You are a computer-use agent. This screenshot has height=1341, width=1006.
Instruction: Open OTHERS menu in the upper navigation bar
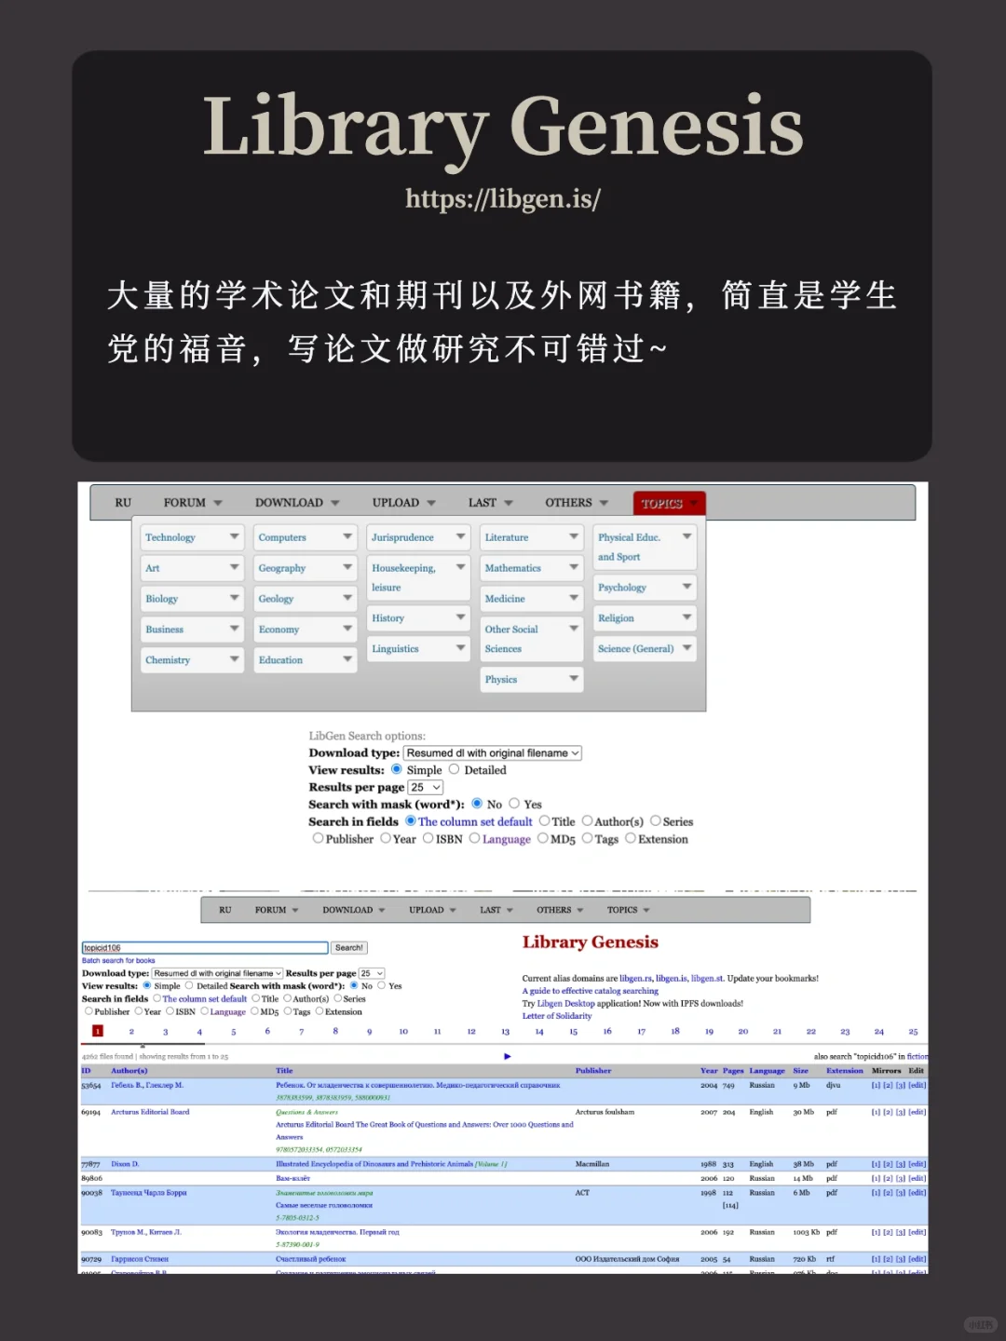(577, 503)
